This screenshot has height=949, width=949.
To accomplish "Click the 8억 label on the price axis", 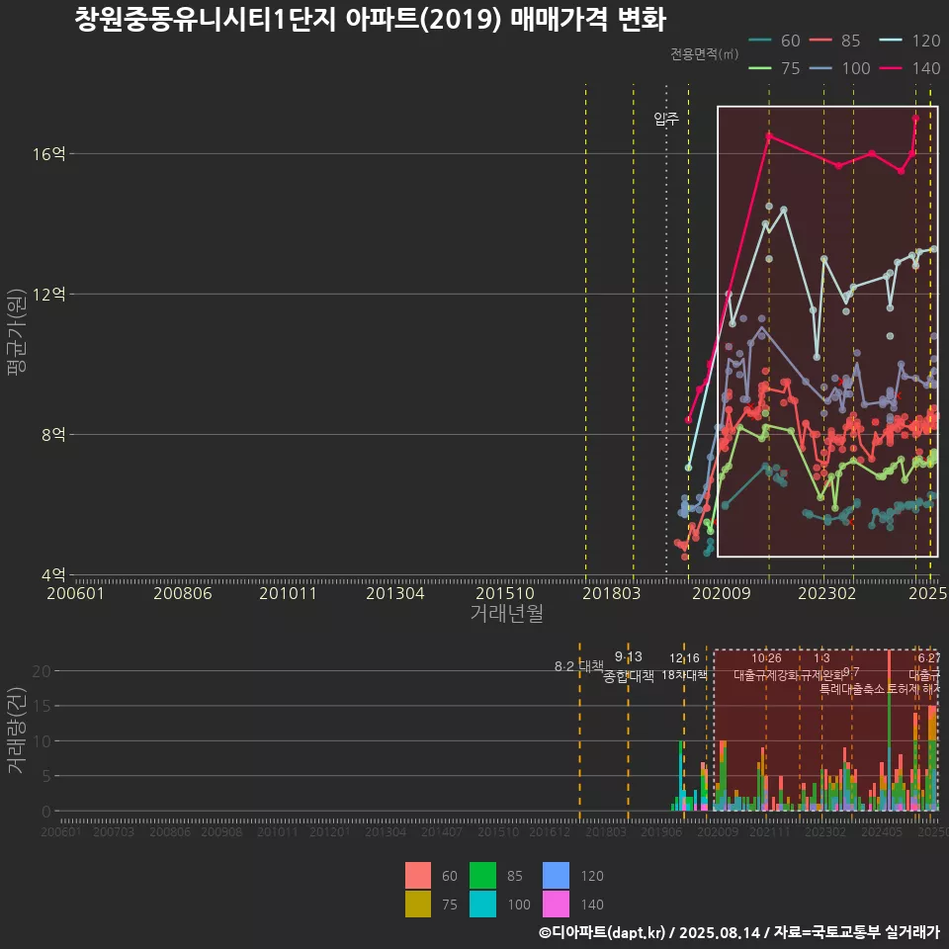I will (x=53, y=435).
